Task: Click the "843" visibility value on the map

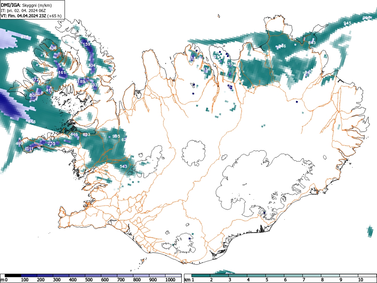Action: tap(312, 43)
